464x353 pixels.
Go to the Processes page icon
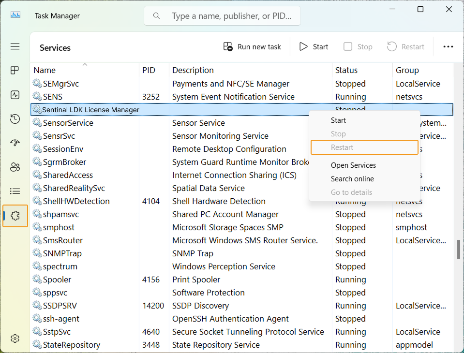15,71
